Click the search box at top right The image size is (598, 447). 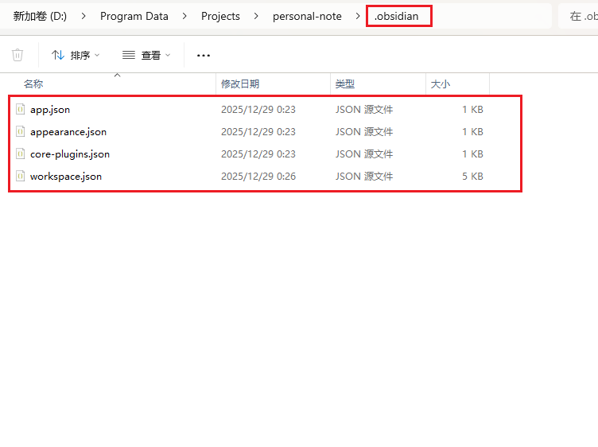(581, 16)
